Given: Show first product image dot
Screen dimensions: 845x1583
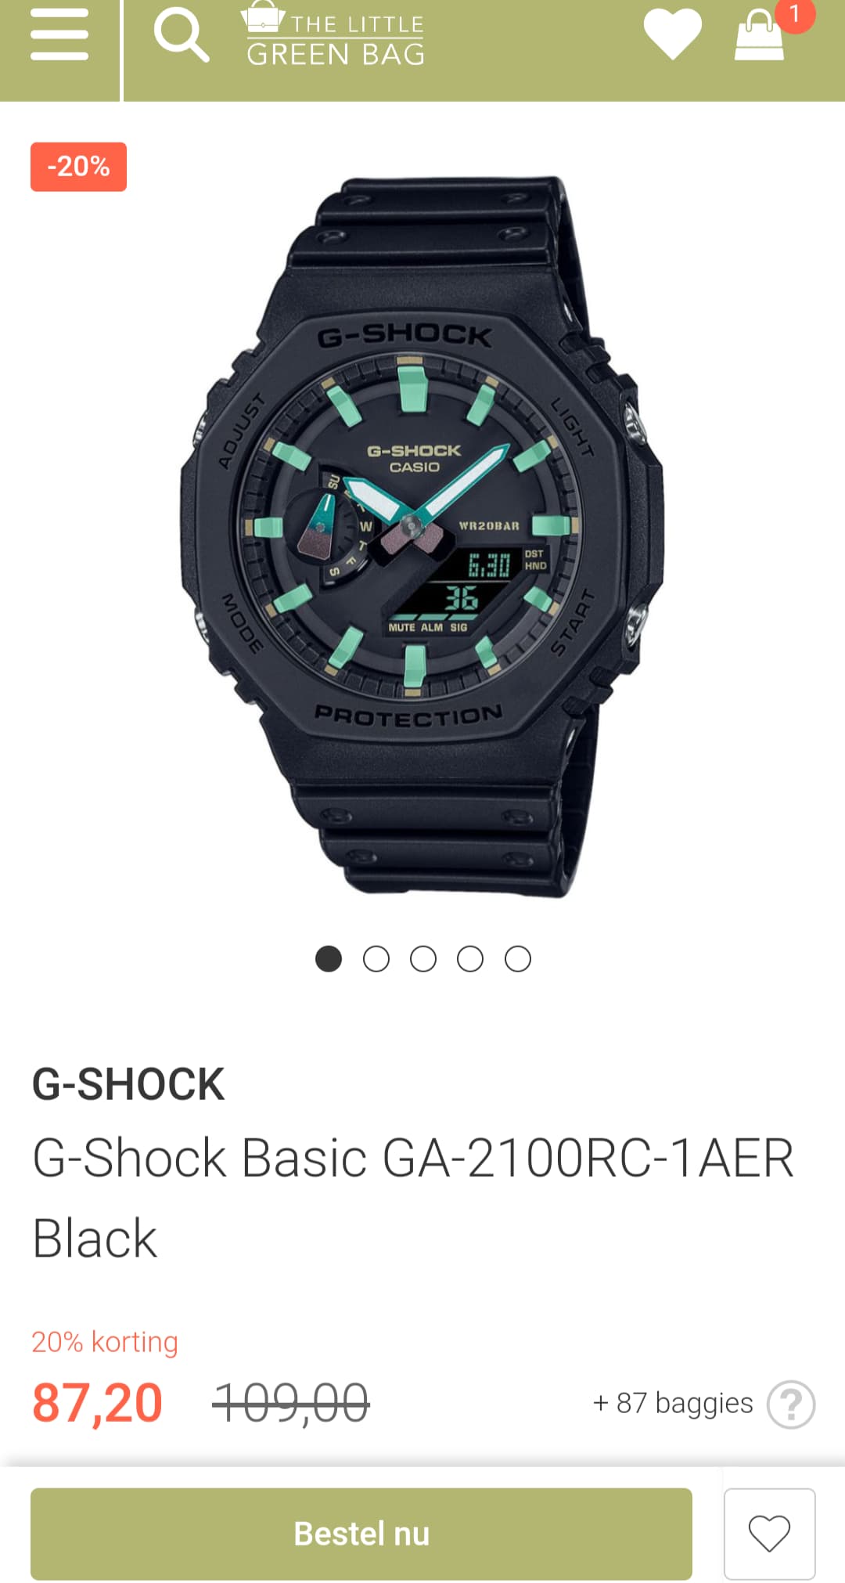Looking at the screenshot, I should pos(329,959).
